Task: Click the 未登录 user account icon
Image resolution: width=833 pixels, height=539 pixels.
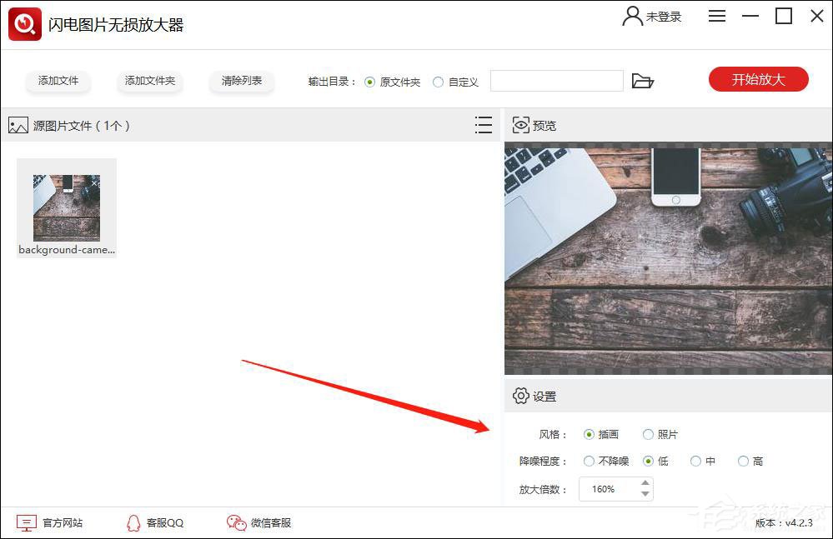Action: click(x=631, y=16)
